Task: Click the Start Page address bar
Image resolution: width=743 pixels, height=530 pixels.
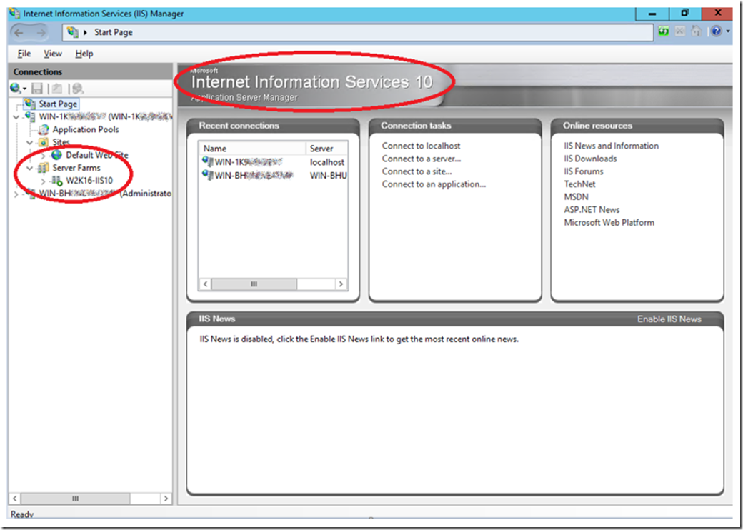Action: click(x=358, y=32)
